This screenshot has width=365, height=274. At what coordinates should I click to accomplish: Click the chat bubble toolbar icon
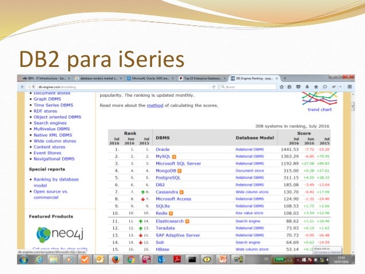click(x=325, y=87)
